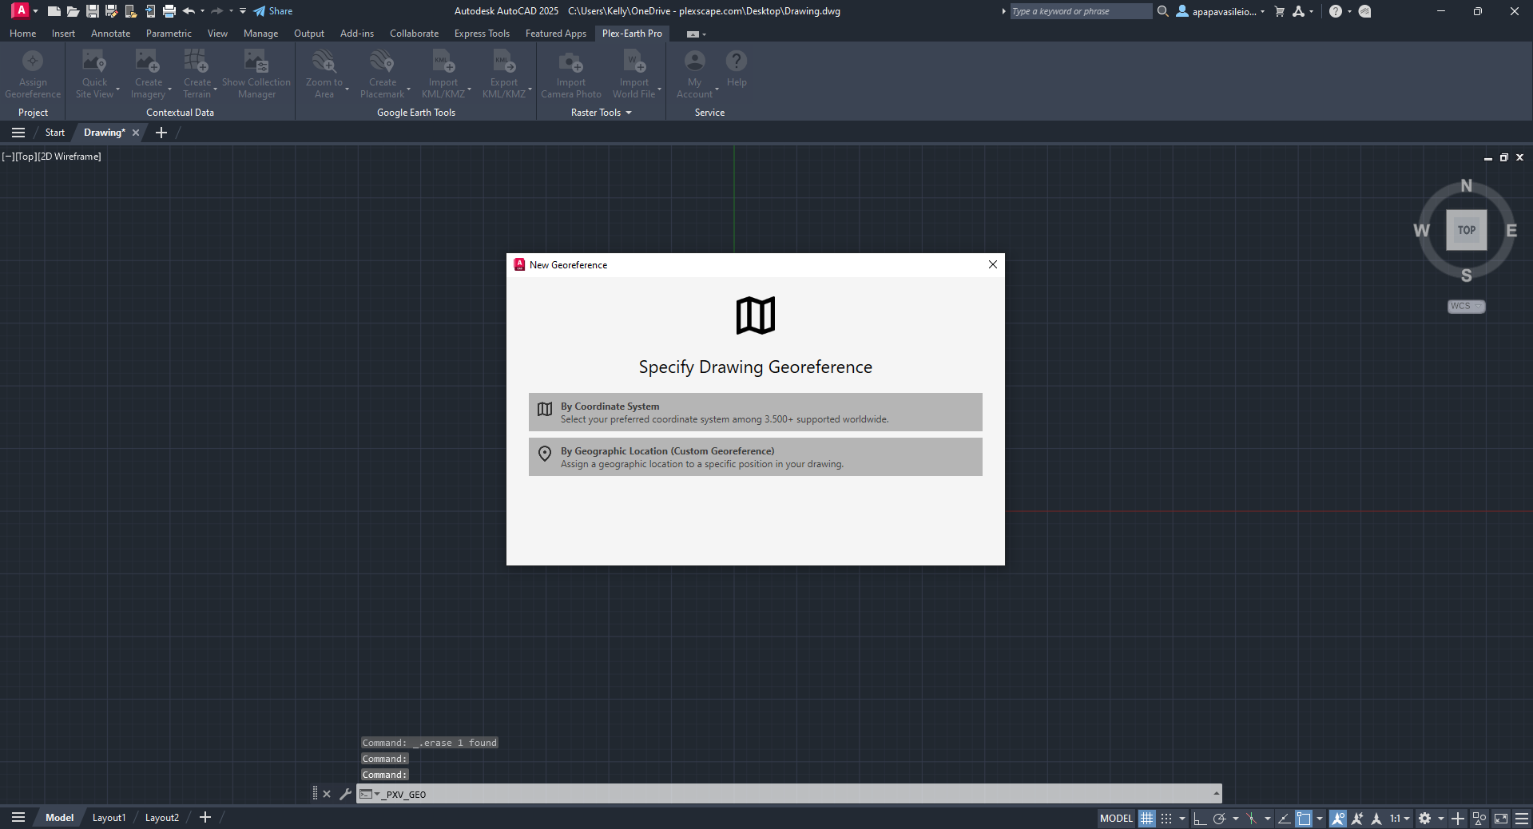The width and height of the screenshot is (1533, 829).
Task: Click the Redo arrow
Action: pos(216,11)
